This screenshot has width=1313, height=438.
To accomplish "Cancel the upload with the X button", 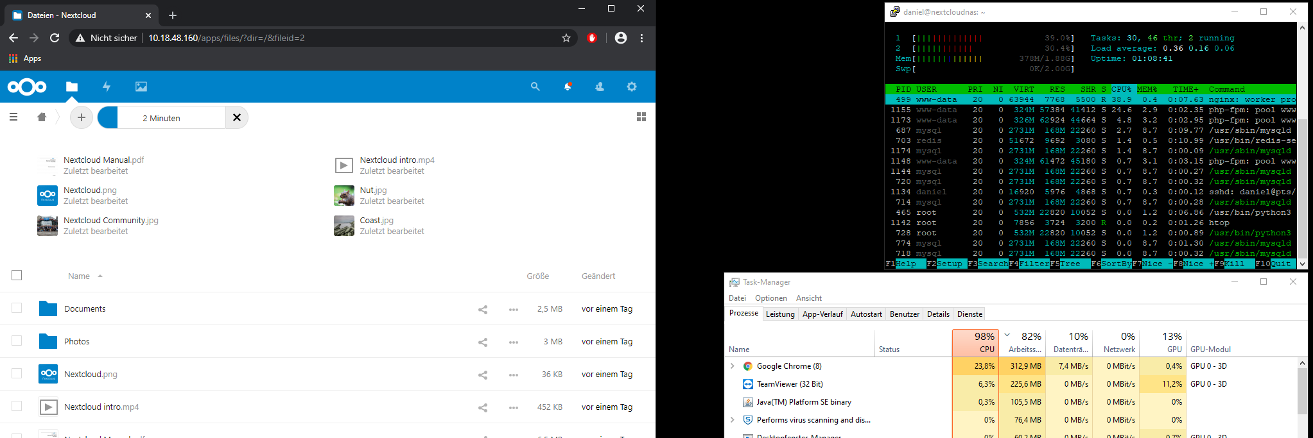I will [237, 117].
